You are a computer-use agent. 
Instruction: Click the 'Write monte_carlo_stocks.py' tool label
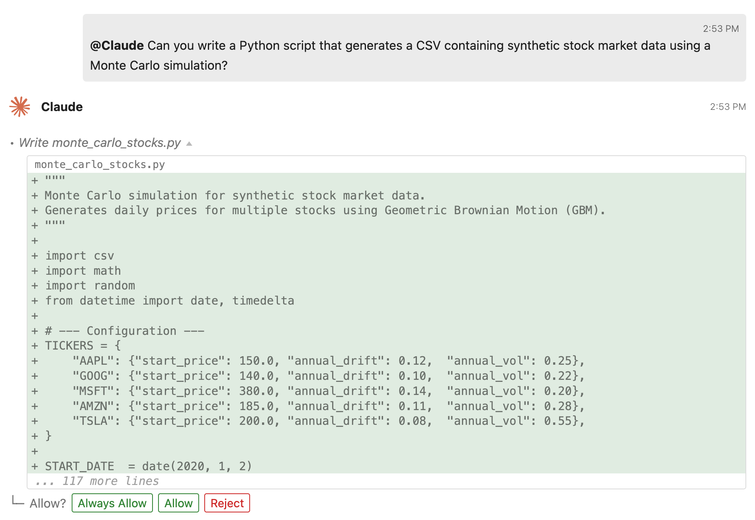100,143
